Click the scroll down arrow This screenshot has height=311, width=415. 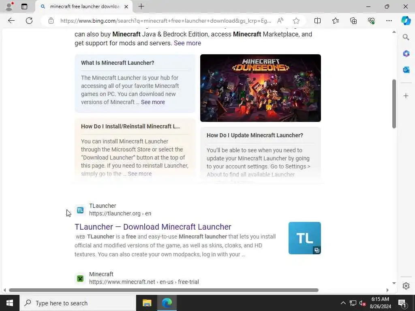click(x=394, y=283)
